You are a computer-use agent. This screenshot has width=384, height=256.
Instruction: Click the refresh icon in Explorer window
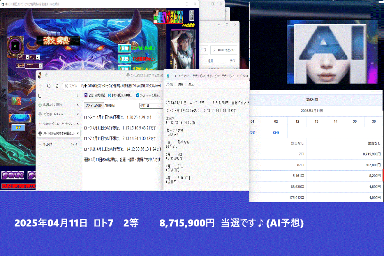coord(204,50)
